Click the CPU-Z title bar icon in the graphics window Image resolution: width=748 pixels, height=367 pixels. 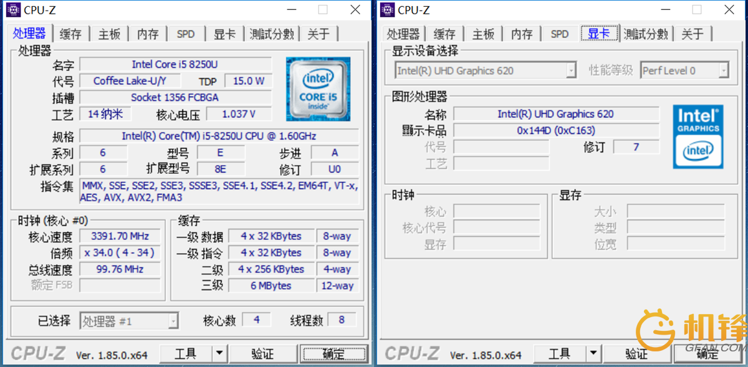[387, 10]
